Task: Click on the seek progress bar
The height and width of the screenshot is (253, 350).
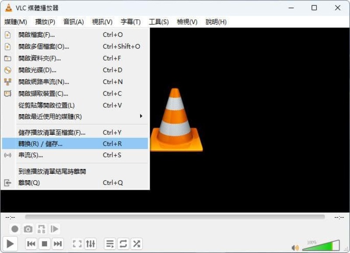Action: click(175, 217)
